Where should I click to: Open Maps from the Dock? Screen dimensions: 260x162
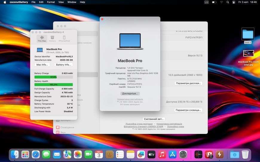point(67,155)
